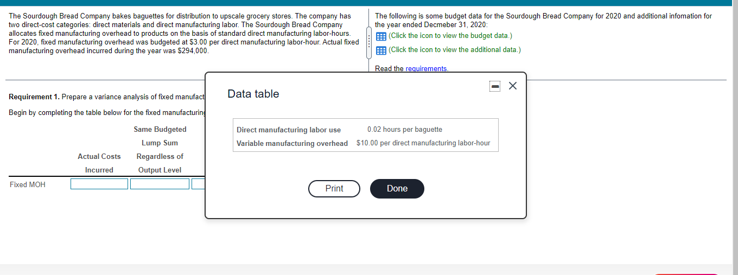This screenshot has width=738, height=275.
Task: Open the budget data table icon
Action: [x=381, y=36]
